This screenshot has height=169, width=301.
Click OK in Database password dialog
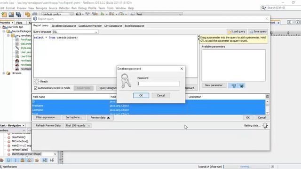(141, 95)
